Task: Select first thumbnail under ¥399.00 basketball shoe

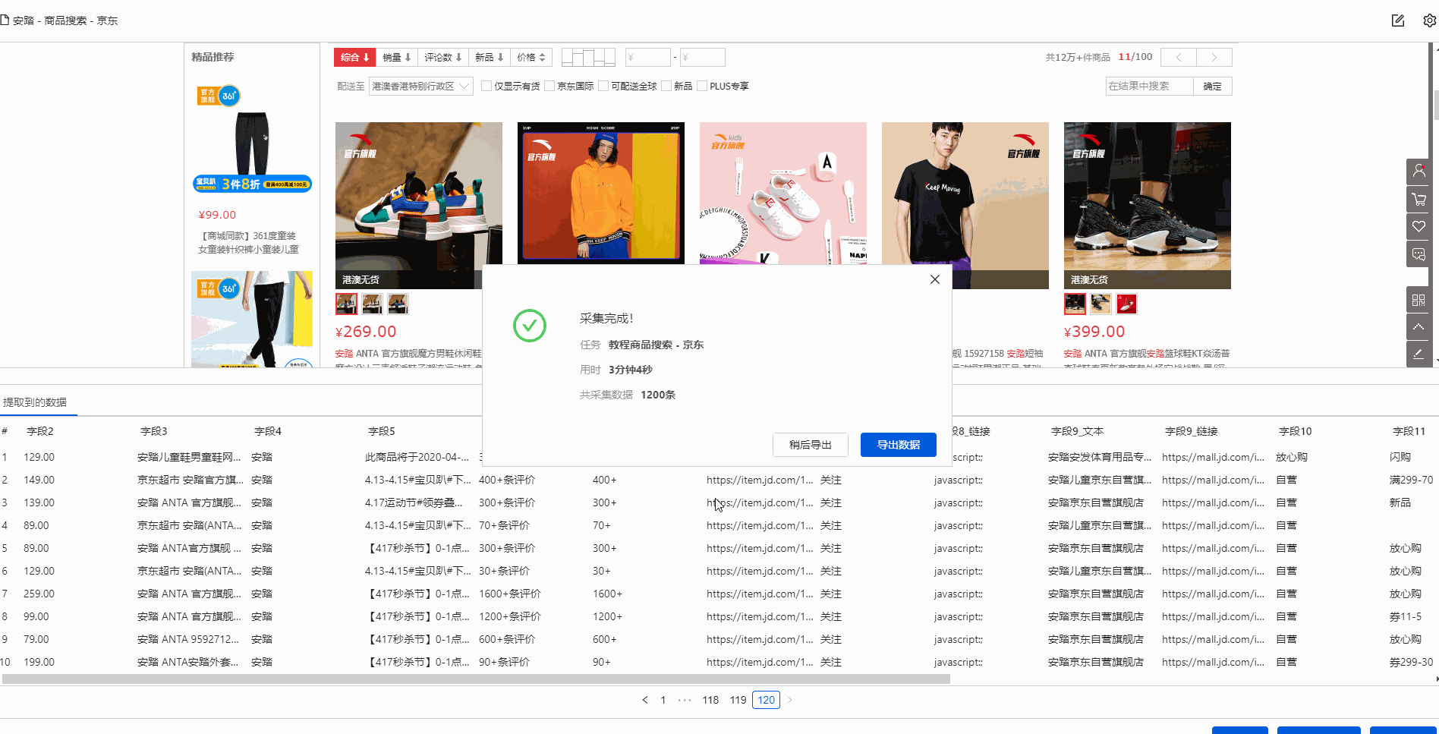Action: coord(1075,304)
